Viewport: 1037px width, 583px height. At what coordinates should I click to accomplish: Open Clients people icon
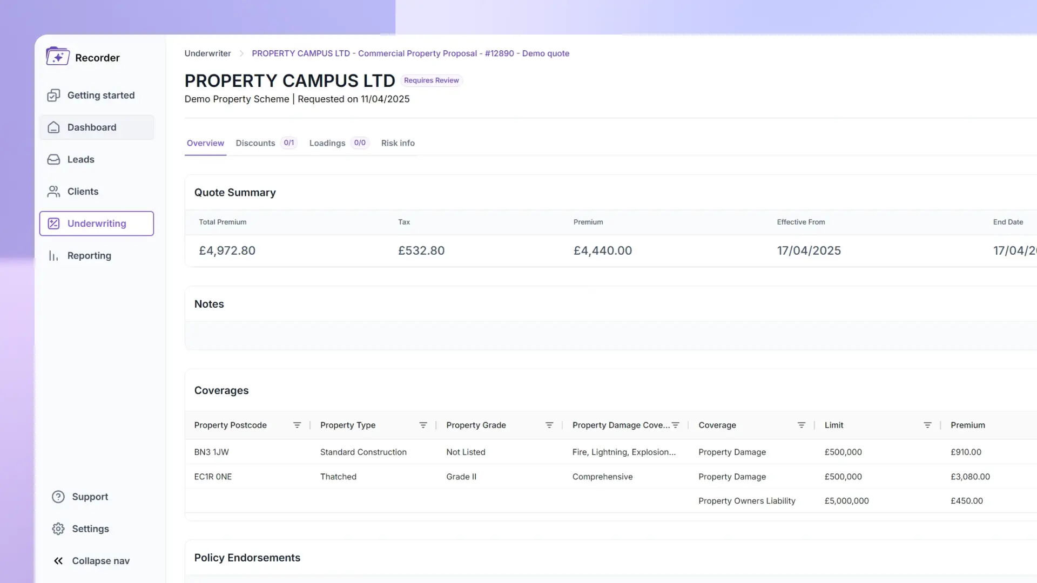pyautogui.click(x=53, y=192)
